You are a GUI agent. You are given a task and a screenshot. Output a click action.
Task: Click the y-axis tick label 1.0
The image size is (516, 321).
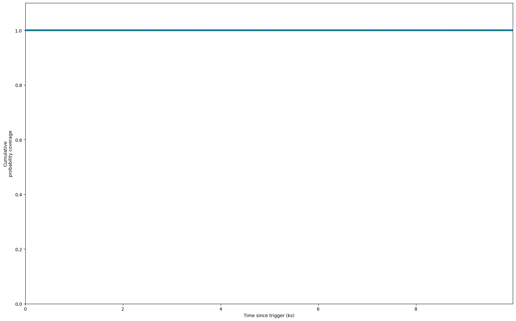[x=18, y=31]
